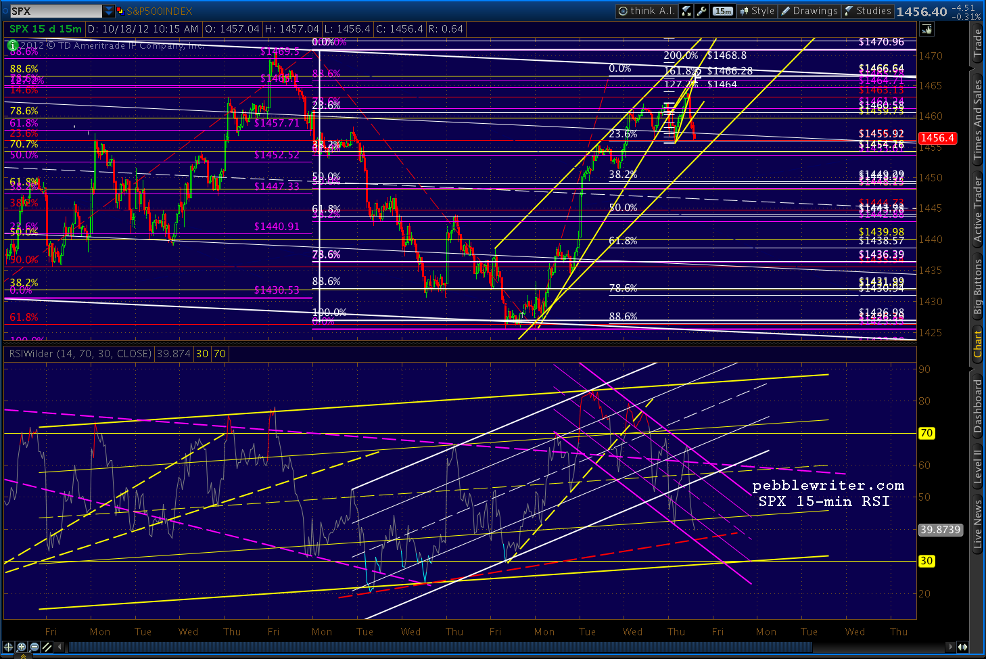The image size is (986, 659).
Task: Open the 15m timeframe selector
Action: pos(723,11)
